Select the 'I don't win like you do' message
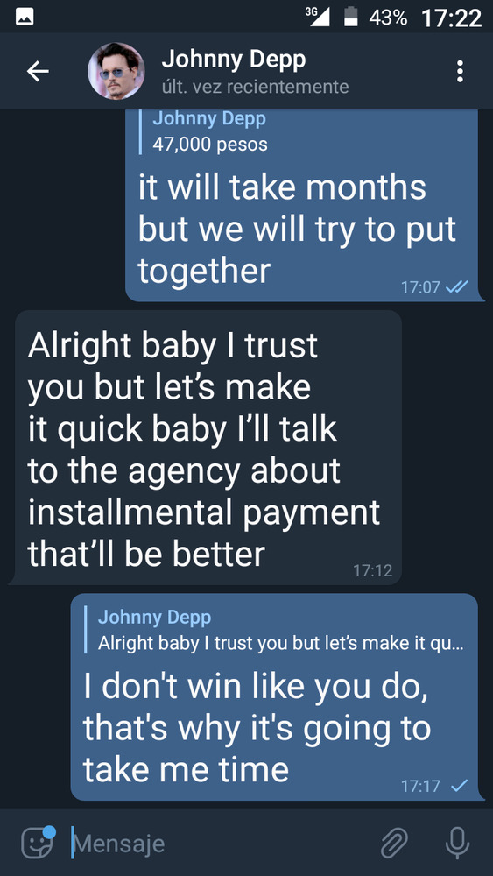 274,696
